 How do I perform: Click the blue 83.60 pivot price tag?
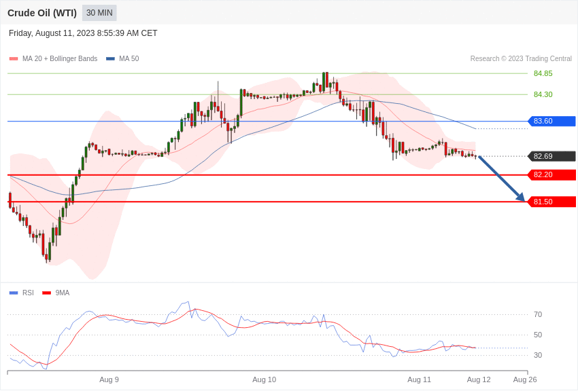click(551, 121)
